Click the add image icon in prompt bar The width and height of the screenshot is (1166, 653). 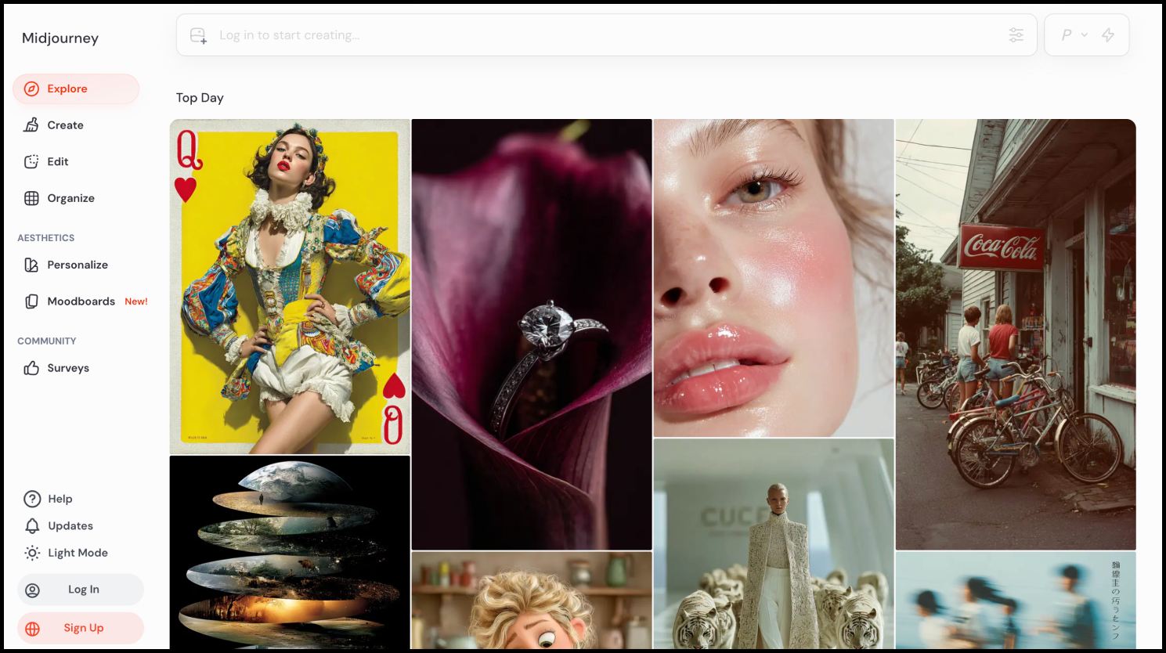[x=198, y=35]
